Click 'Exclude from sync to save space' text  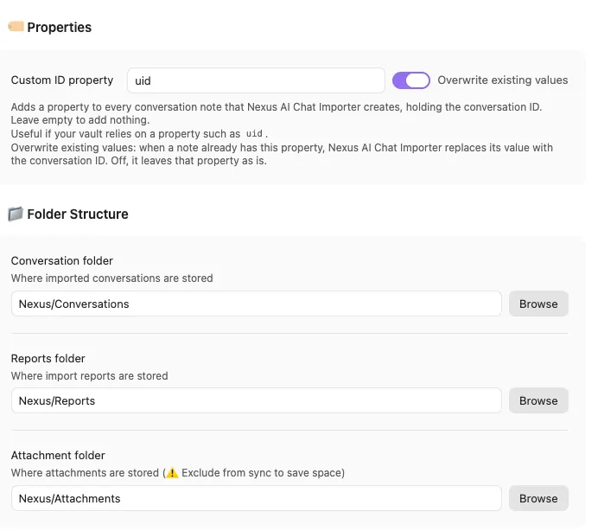click(x=261, y=473)
